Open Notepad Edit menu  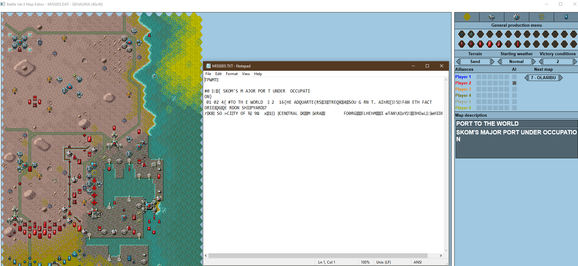(x=218, y=74)
